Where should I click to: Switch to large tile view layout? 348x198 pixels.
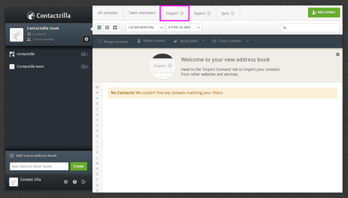(x=115, y=27)
